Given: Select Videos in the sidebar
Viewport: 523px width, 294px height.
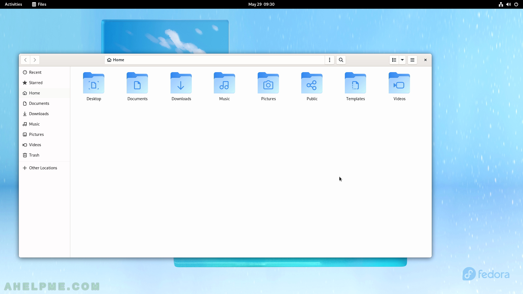Looking at the screenshot, I should point(44,145).
